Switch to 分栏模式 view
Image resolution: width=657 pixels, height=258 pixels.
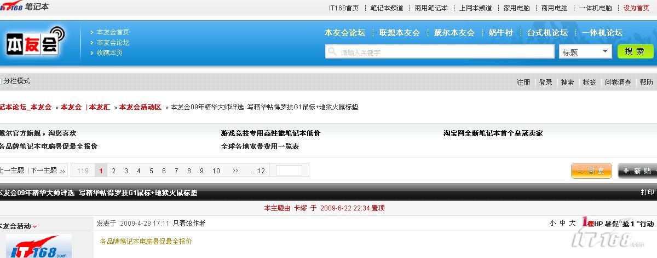coord(16,81)
